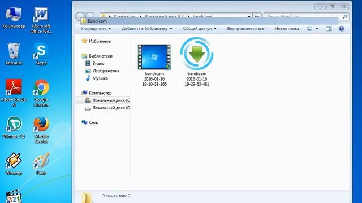362x203 pixels.
Task: Open the Добавить в библиотеку dropdown
Action: pyautogui.click(x=147, y=29)
